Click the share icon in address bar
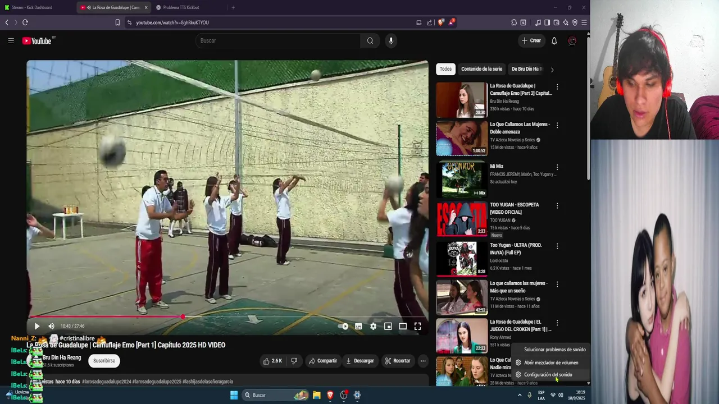This screenshot has height=404, width=719. [429, 22]
